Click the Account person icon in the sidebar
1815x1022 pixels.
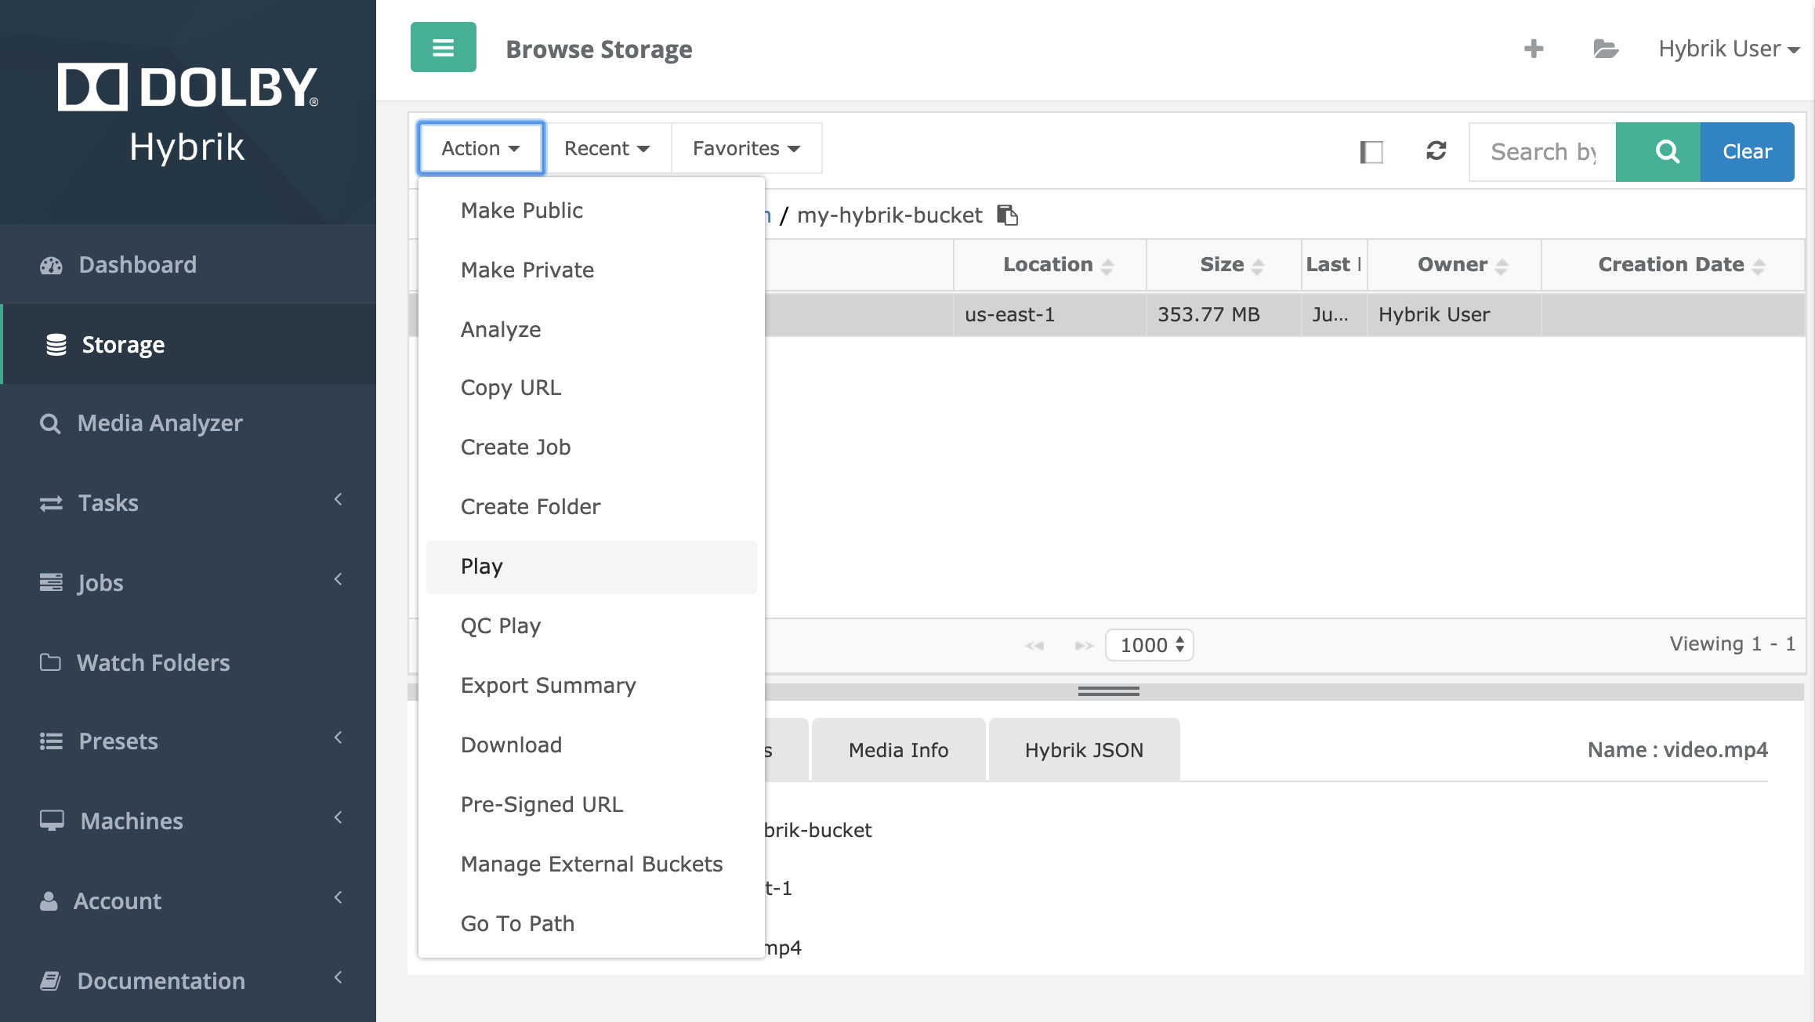click(49, 901)
